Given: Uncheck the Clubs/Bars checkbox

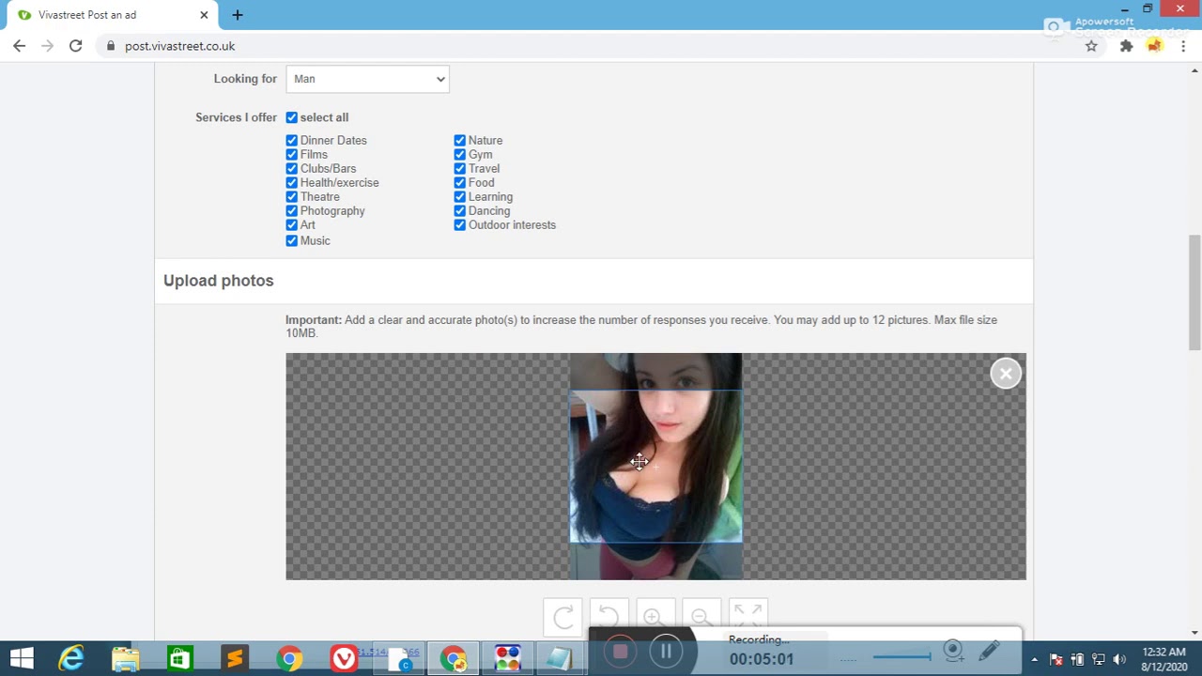Looking at the screenshot, I should click(x=291, y=169).
